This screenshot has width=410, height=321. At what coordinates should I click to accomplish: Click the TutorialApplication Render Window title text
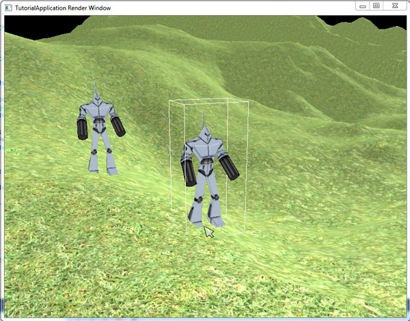[x=63, y=8]
